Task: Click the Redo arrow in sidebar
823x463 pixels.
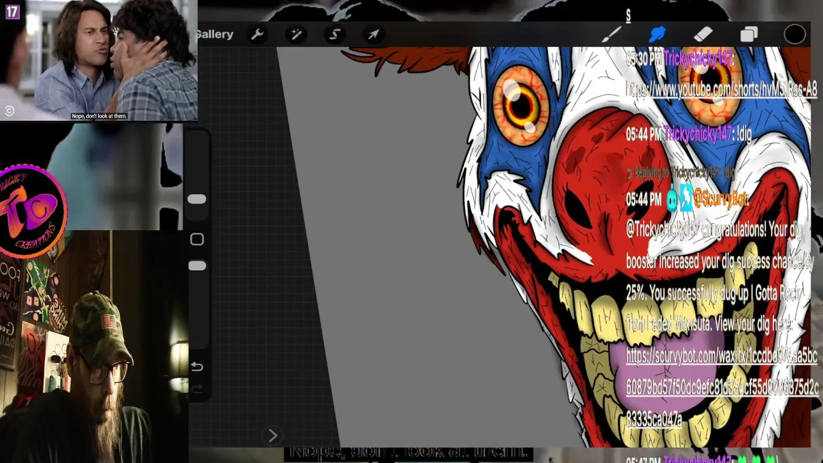Action: (x=197, y=389)
